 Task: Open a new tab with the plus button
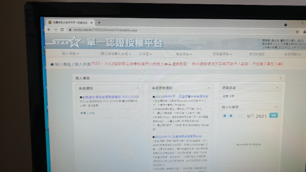pos(99,23)
